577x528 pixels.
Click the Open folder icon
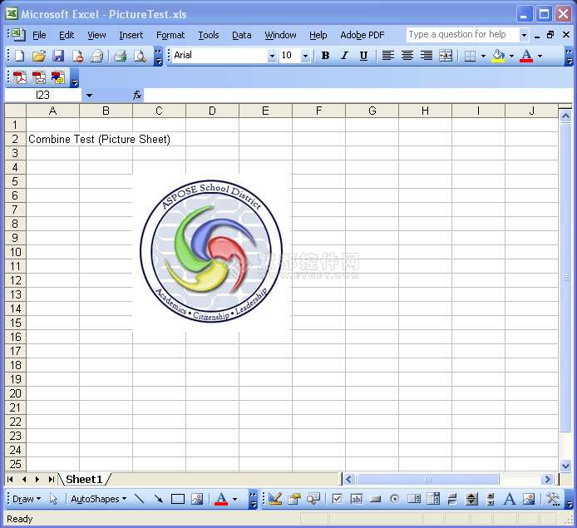tap(38, 56)
